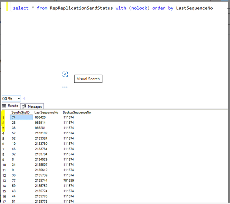Click LastSequenceNo value 2135612
The image size is (230, 204).
pyautogui.click(x=41, y=170)
